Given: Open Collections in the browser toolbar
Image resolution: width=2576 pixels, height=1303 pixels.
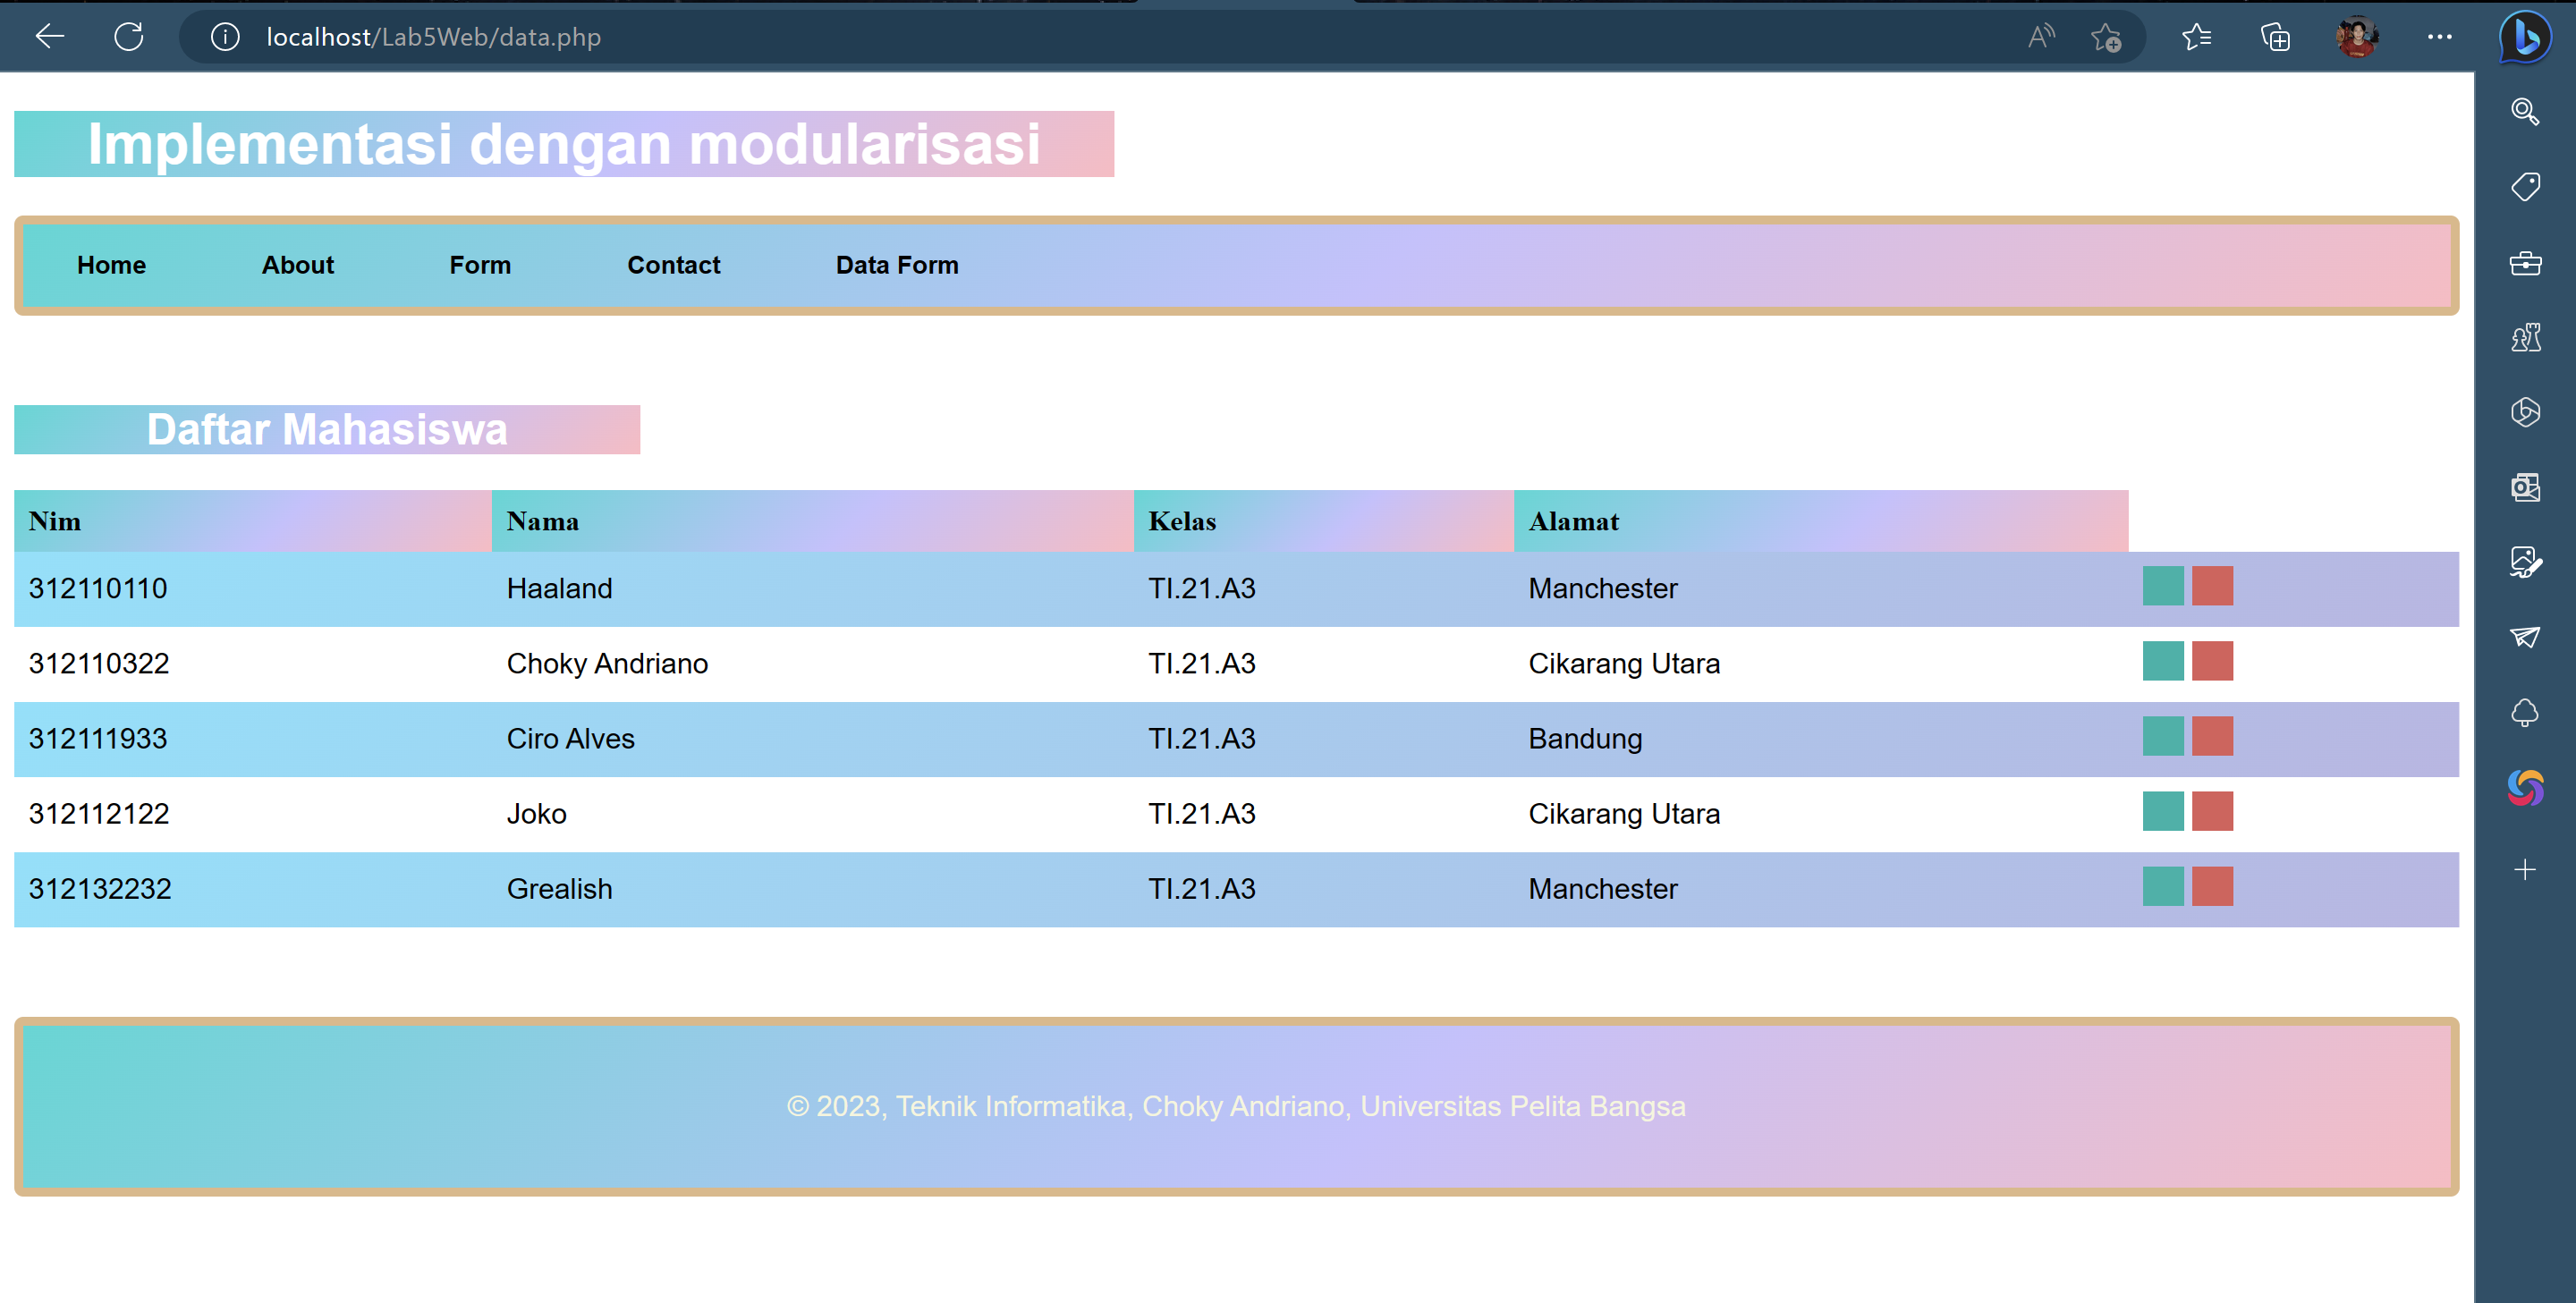Looking at the screenshot, I should click(x=2275, y=37).
